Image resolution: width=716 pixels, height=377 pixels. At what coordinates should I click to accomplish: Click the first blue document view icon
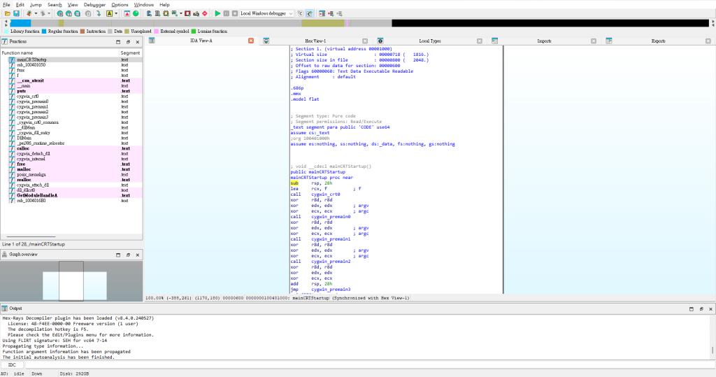149,14
